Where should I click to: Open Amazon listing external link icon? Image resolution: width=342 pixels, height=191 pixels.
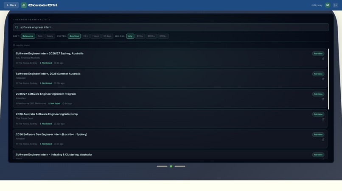323,140
